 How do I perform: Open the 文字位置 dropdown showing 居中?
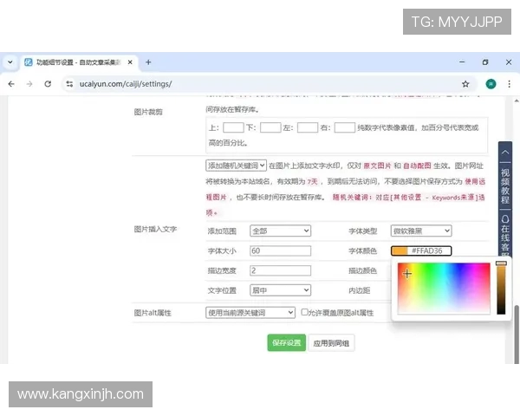(280, 290)
